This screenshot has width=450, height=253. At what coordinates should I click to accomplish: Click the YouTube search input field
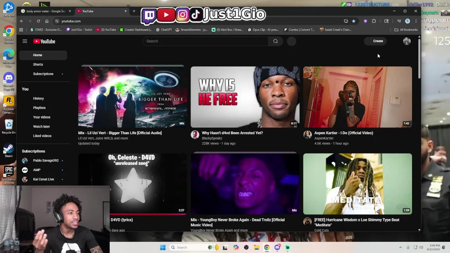click(x=205, y=41)
